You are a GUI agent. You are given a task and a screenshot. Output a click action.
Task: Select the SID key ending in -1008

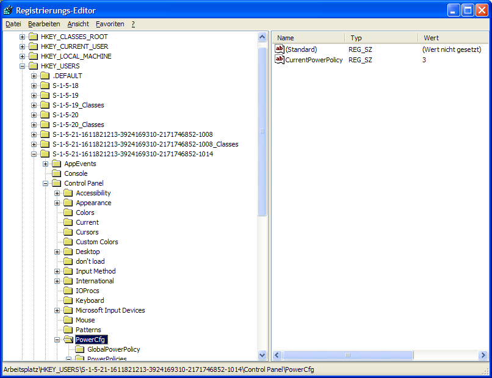point(132,134)
